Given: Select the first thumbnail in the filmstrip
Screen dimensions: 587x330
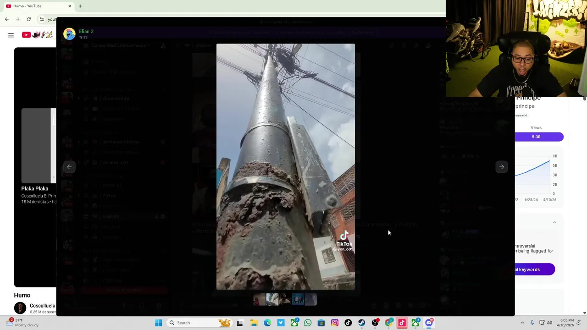Looking at the screenshot, I should tap(259, 300).
